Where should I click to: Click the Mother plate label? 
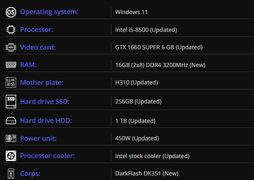point(42,82)
